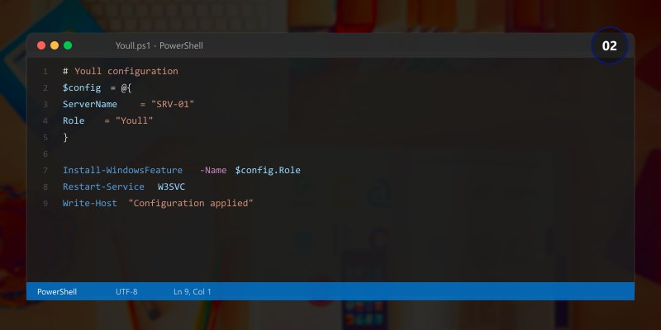Select line number 7 in the gutter
The image size is (661, 330).
tap(45, 170)
